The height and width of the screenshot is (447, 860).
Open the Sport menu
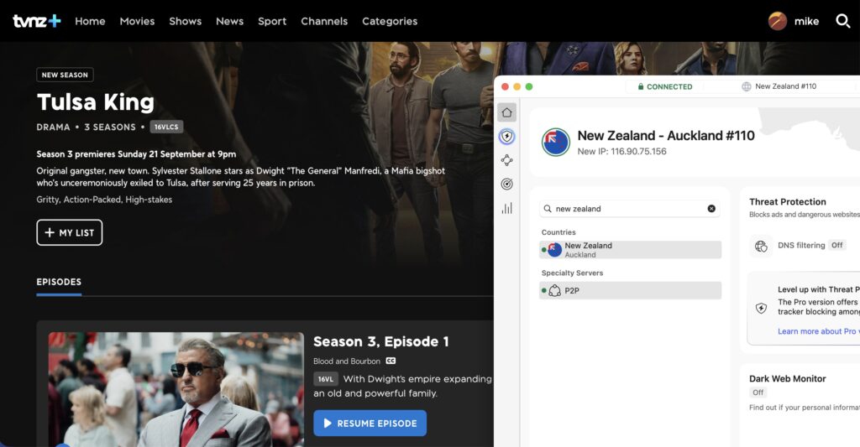pos(272,21)
